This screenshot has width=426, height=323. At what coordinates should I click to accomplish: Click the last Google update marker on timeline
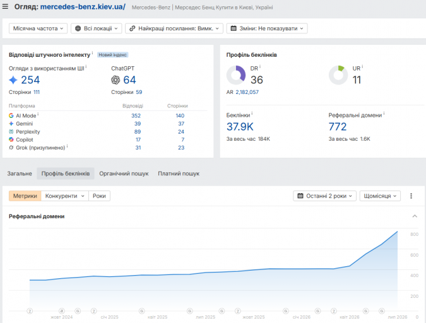click(382, 311)
